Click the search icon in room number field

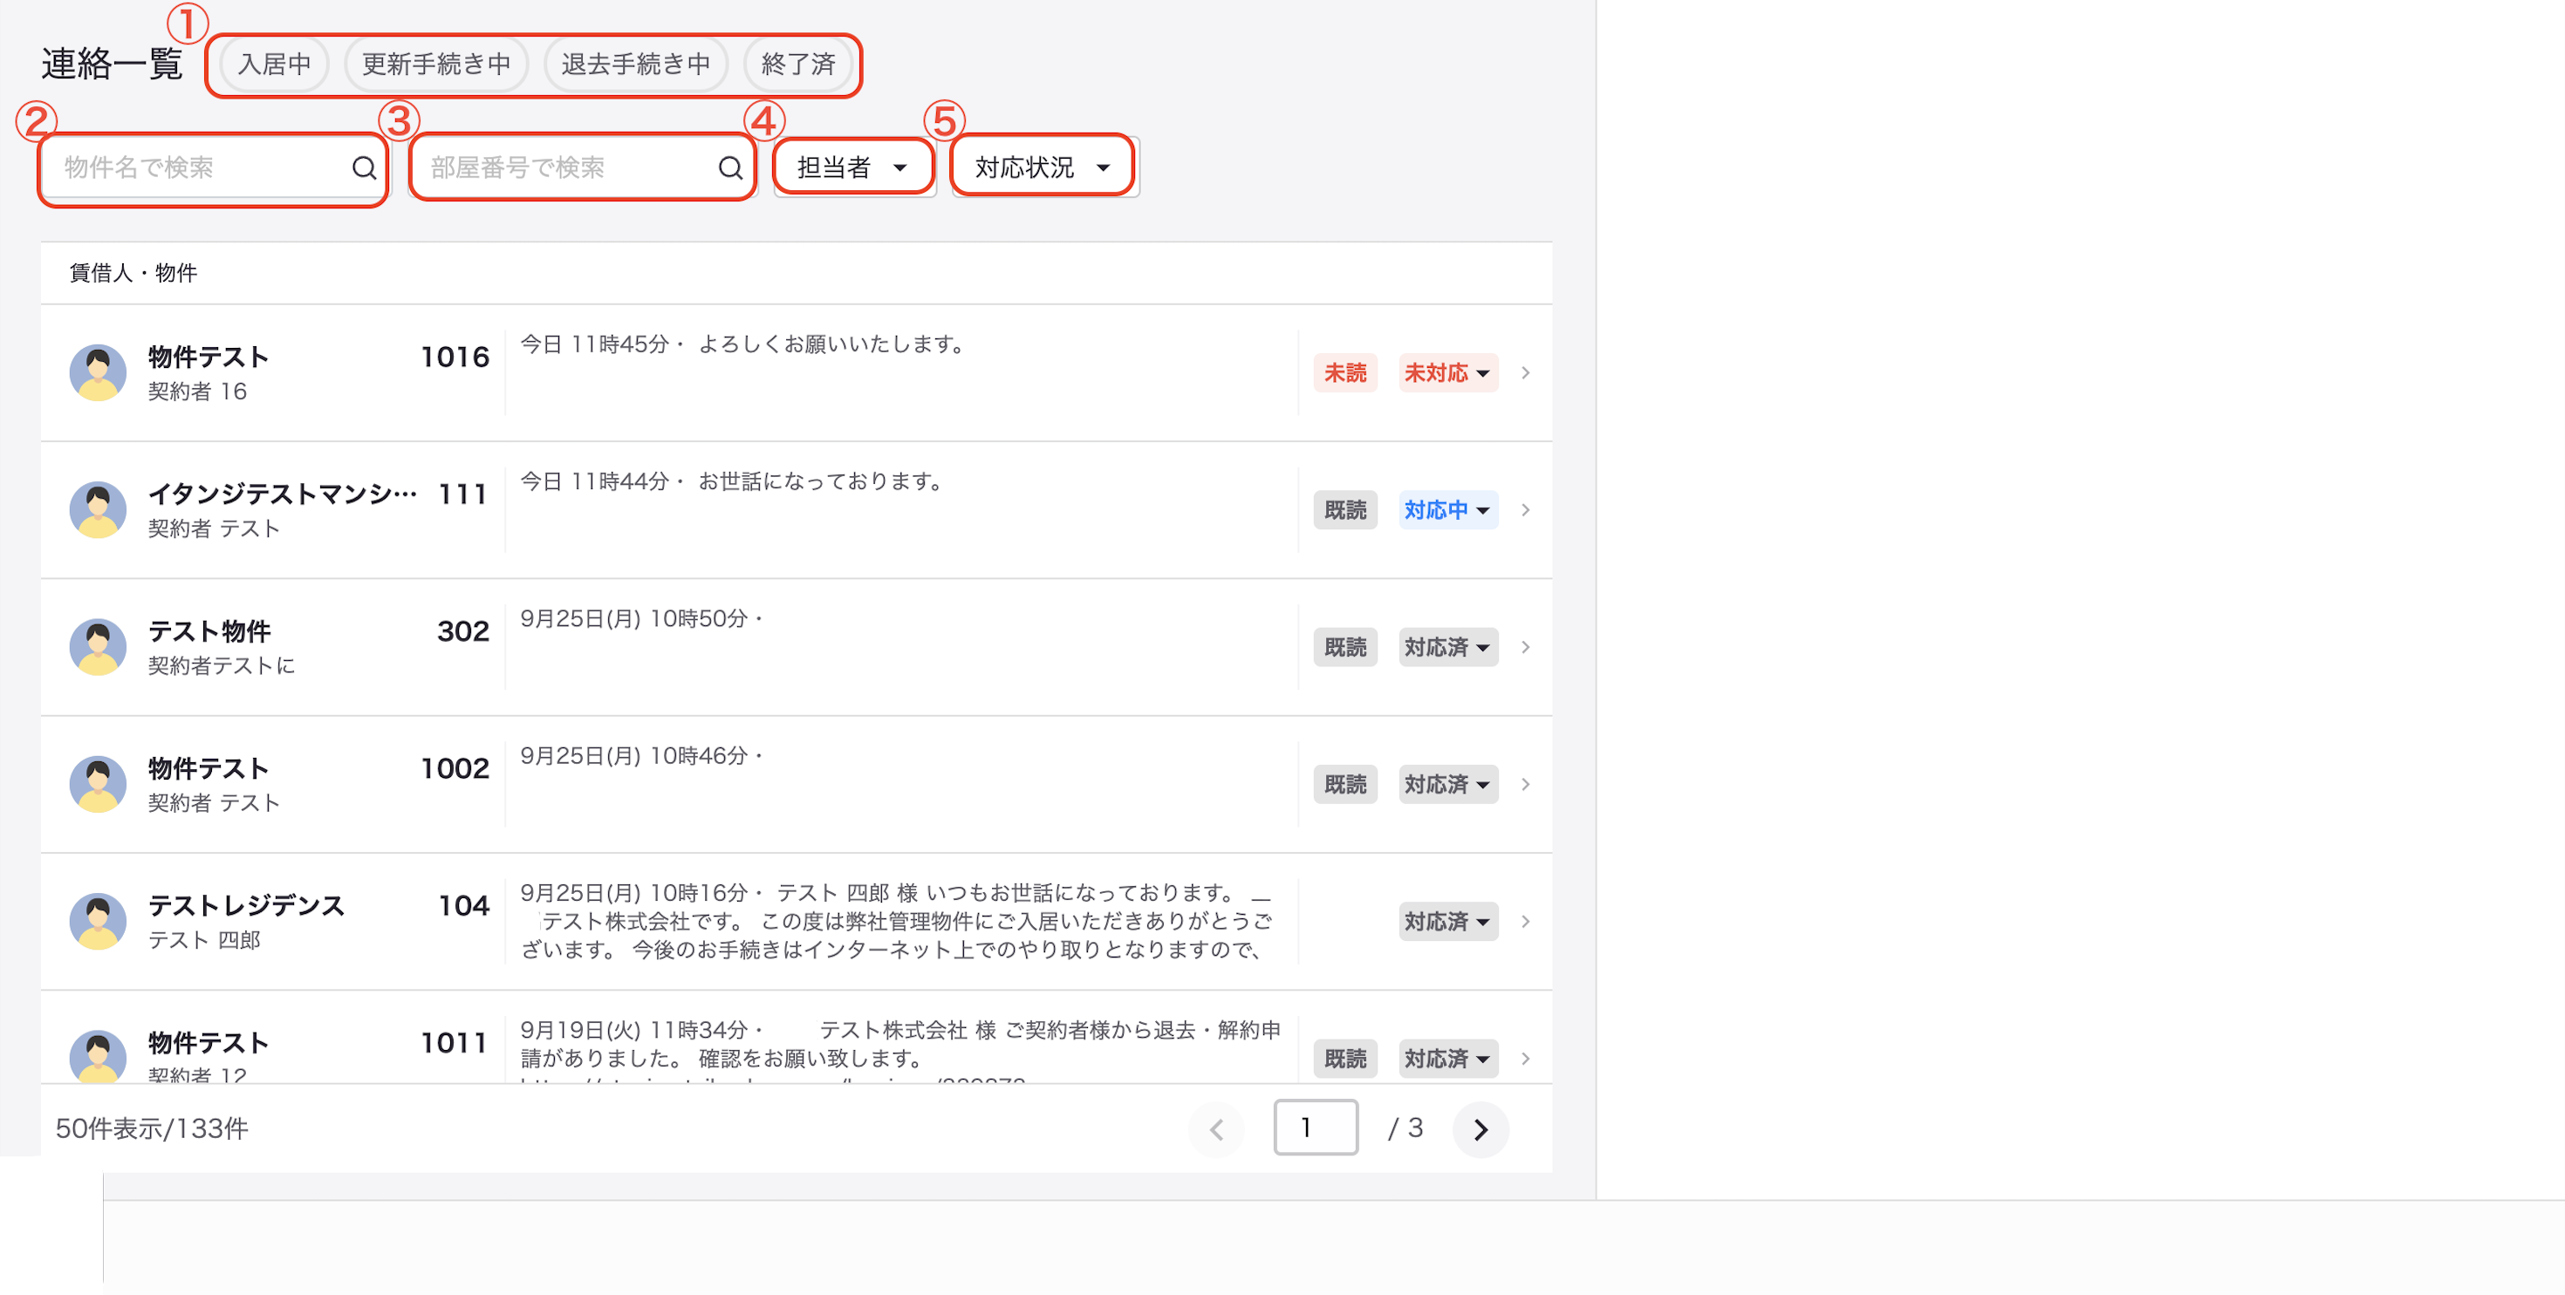(x=731, y=167)
